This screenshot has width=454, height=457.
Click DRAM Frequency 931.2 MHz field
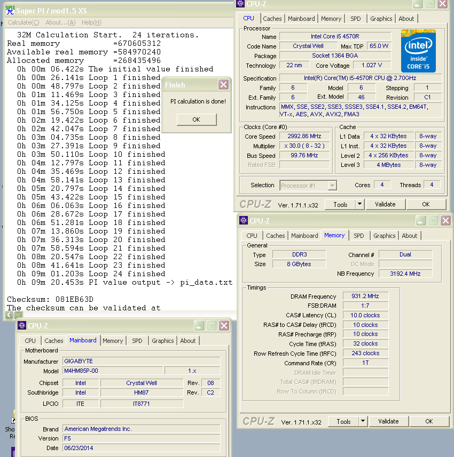point(365,296)
